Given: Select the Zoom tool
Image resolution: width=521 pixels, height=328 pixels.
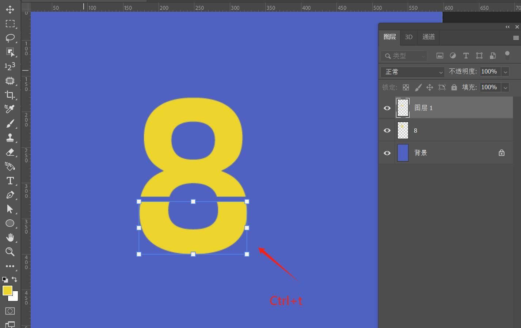Looking at the screenshot, I should tap(10, 252).
